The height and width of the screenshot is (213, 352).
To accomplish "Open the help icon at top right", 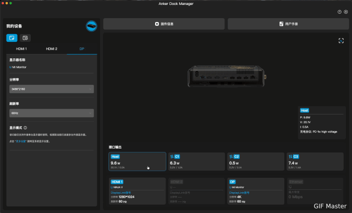I will coord(339,12).
